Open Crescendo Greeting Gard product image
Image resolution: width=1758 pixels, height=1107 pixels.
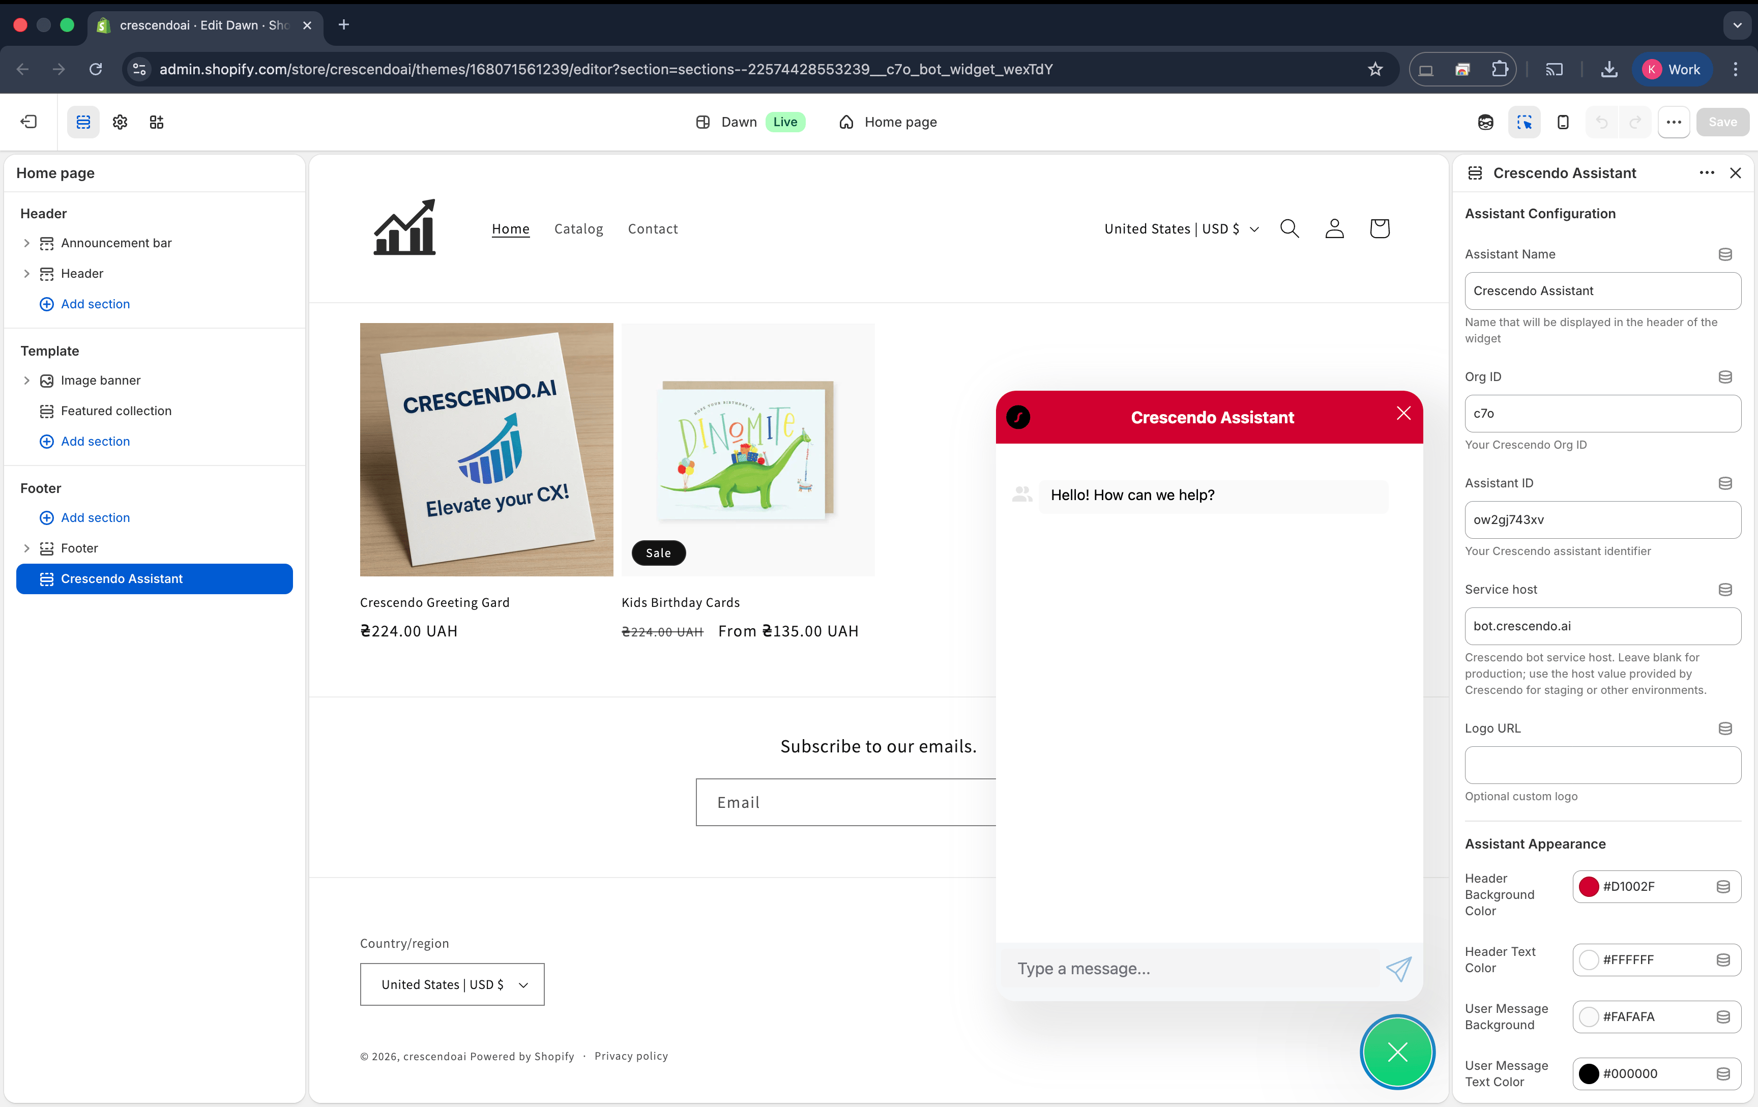(x=486, y=450)
